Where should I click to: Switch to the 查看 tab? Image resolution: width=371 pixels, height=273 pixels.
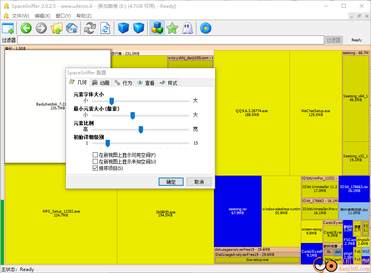pos(146,83)
